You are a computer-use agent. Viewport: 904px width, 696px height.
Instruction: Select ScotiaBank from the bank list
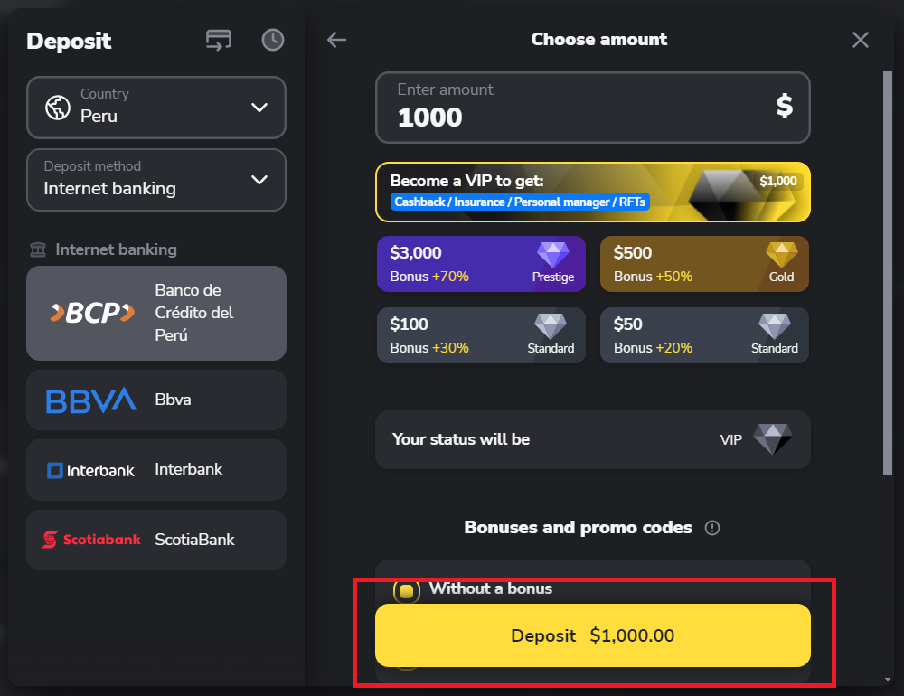156,541
